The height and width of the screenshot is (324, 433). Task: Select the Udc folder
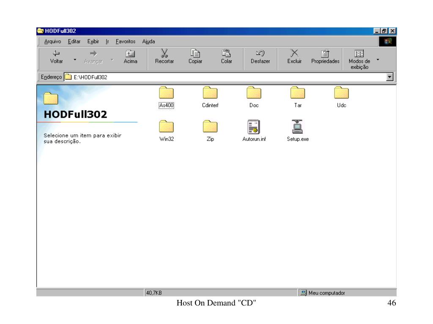[341, 97]
